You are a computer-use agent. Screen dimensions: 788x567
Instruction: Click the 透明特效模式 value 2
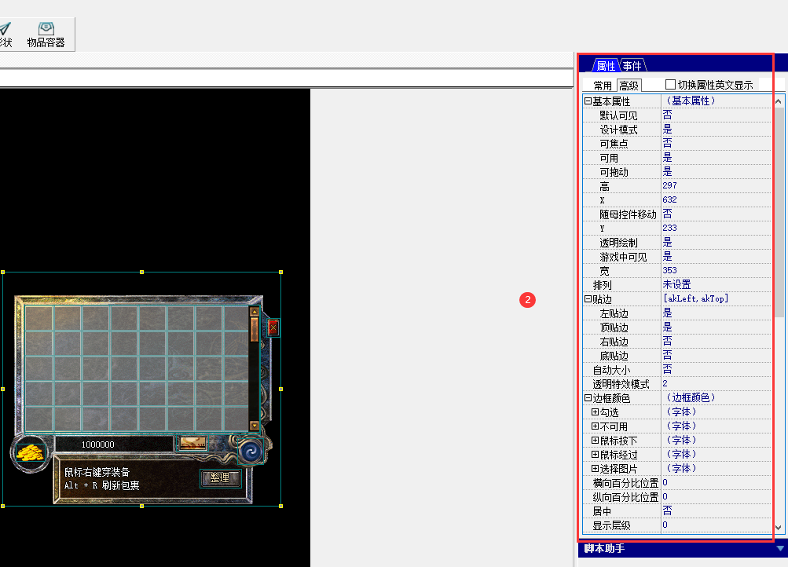[x=665, y=383]
